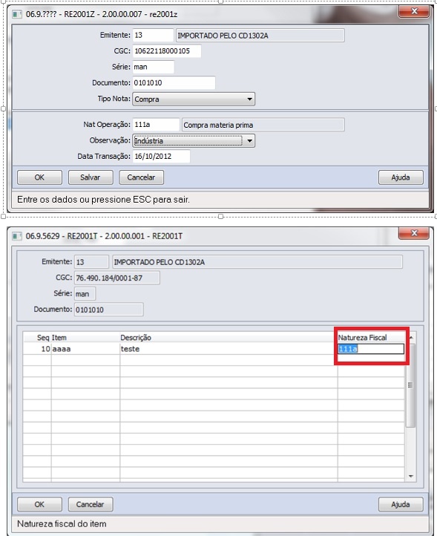Click the Série value 'man' in RE2001T
This screenshot has height=536, width=437.
point(85,294)
